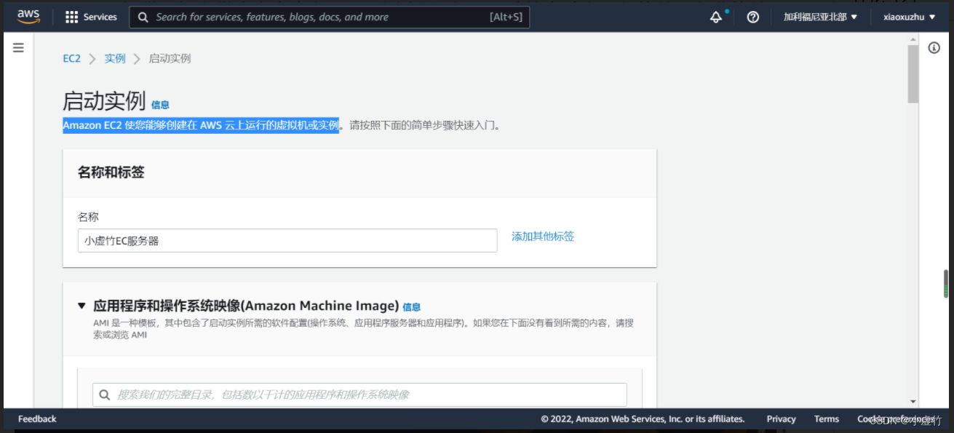The width and height of the screenshot is (954, 433).
Task: Open the AWS logo home link
Action: [x=28, y=17]
